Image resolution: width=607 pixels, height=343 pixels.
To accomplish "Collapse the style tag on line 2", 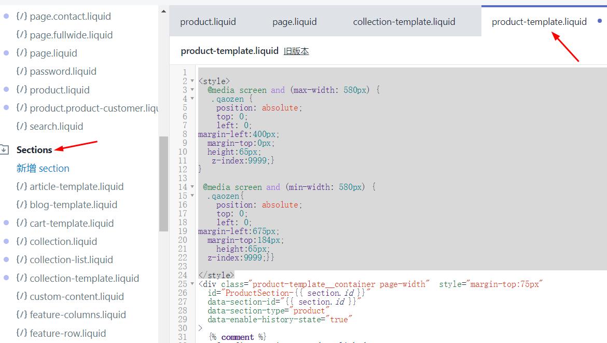I will click(x=192, y=81).
